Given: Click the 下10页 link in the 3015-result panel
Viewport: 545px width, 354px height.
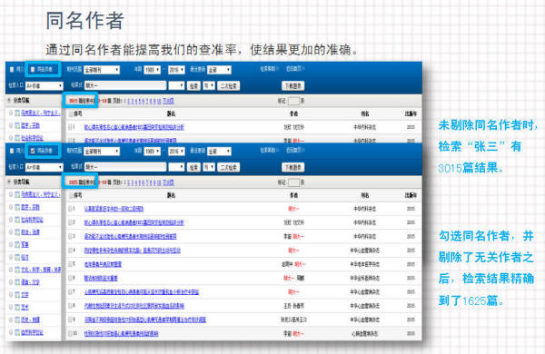Looking at the screenshot, I should [x=168, y=101].
